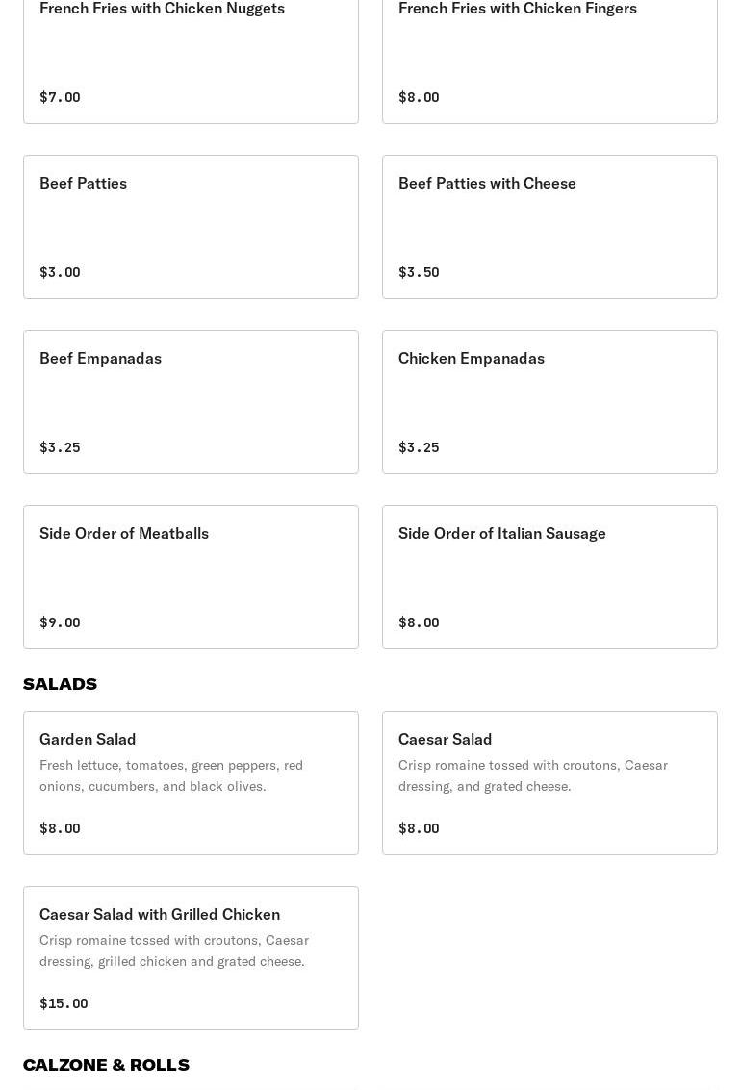Open Caesar Salad with Grilled Chicken title
The height and width of the screenshot is (1090, 741).
coord(160,914)
